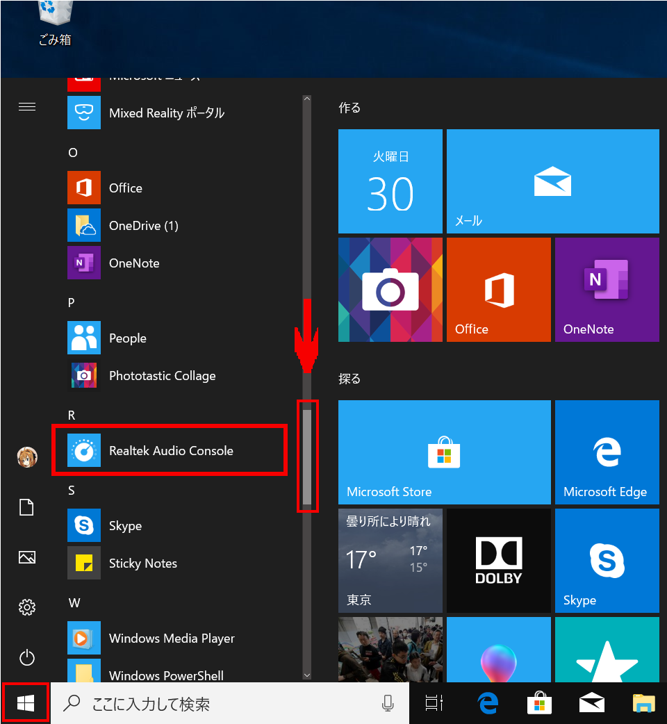Open the camera photo tile
This screenshot has width=667, height=724.
coord(390,290)
